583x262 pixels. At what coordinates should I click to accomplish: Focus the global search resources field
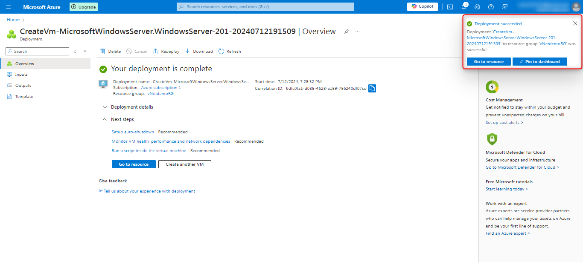[265, 7]
